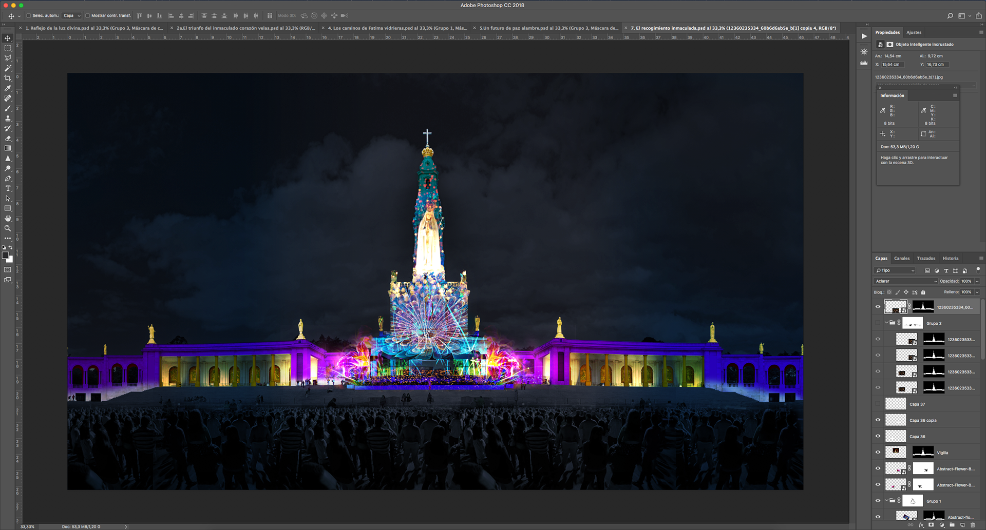The height and width of the screenshot is (530, 986).
Task: Hide the Capa 36 copia layer
Action: point(878,420)
